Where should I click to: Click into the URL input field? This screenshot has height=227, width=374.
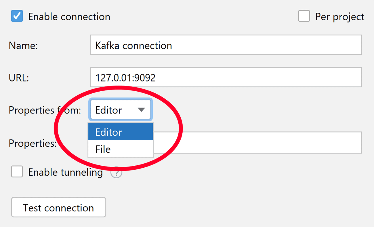(x=226, y=77)
